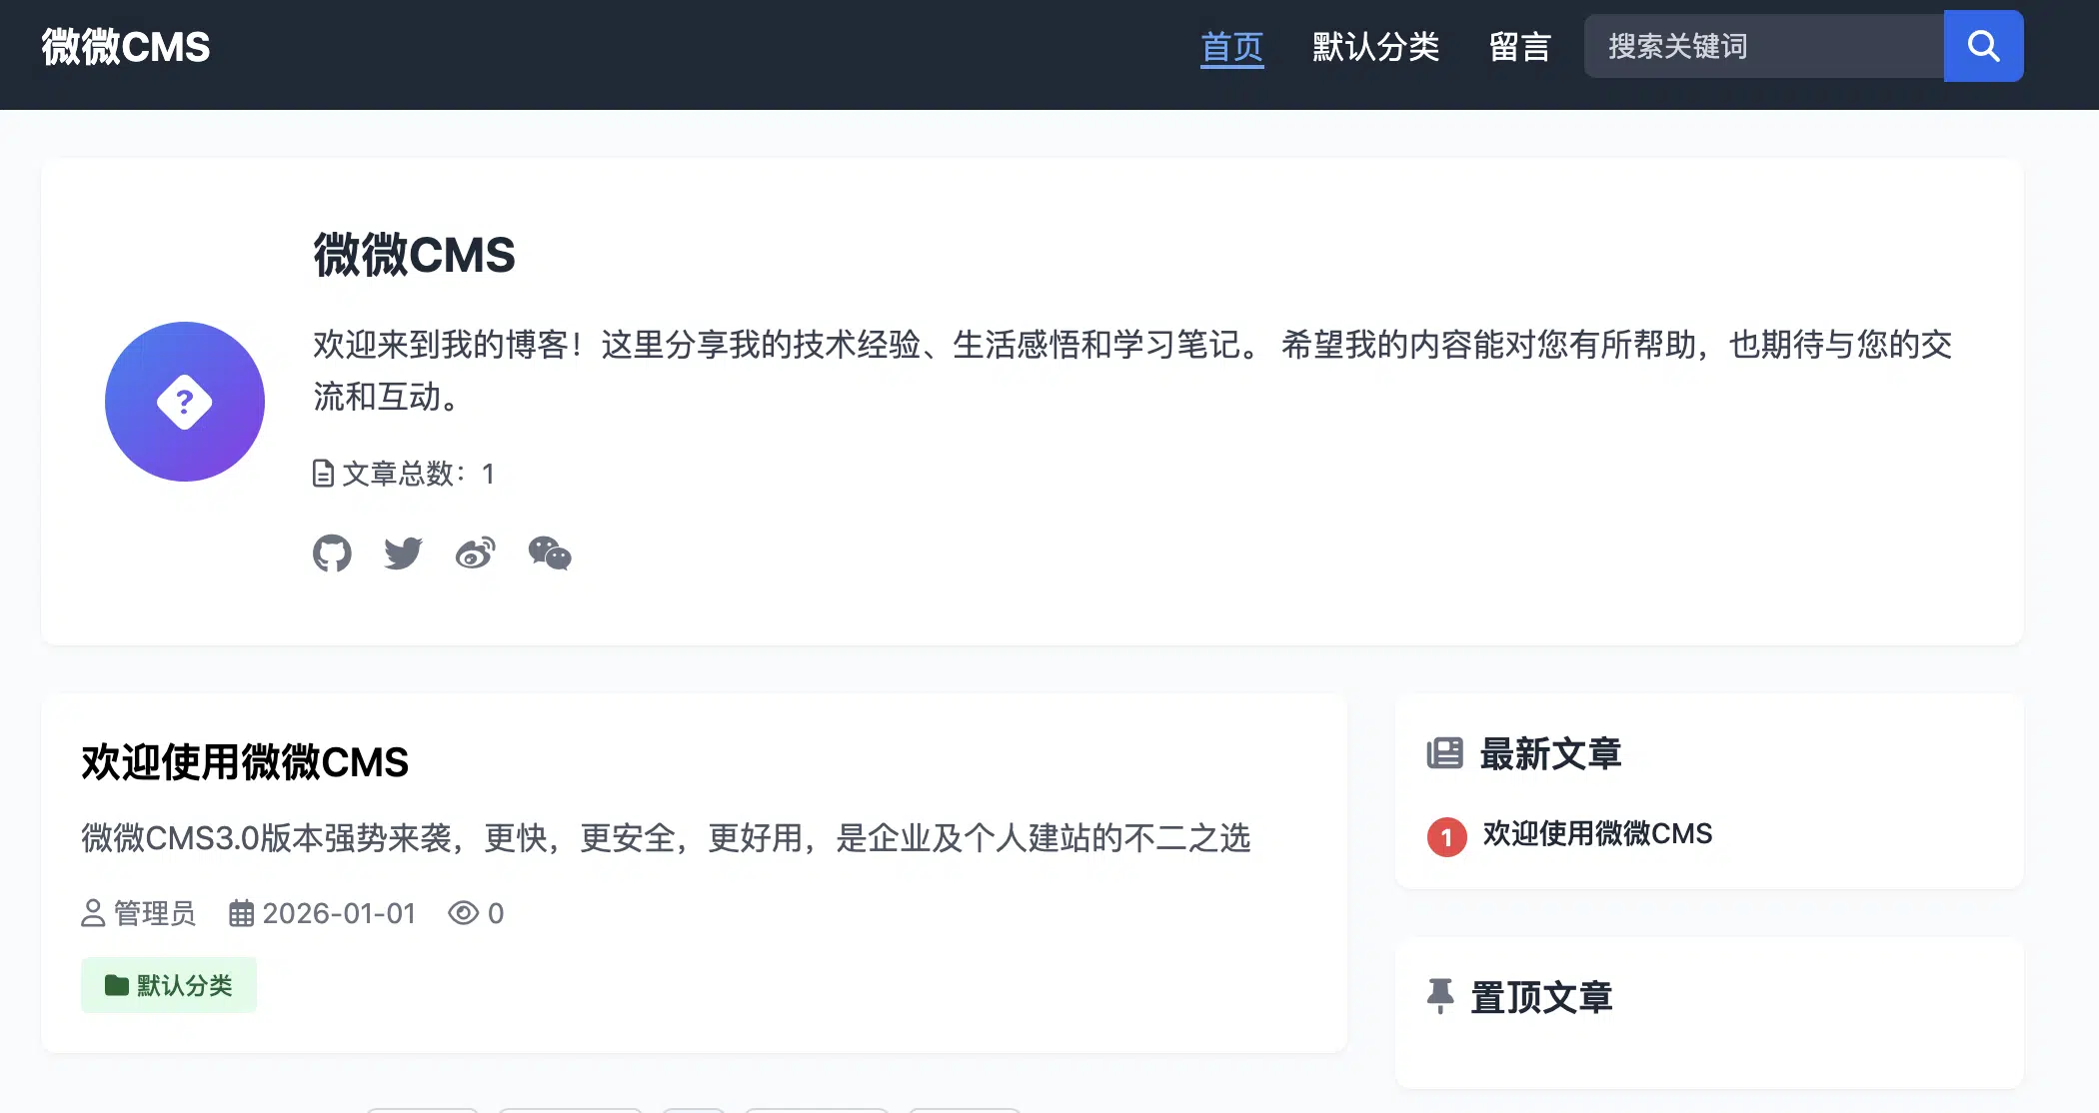The width and height of the screenshot is (2099, 1113).
Task: Switch to the 首页 navigation tab
Action: click(1231, 47)
